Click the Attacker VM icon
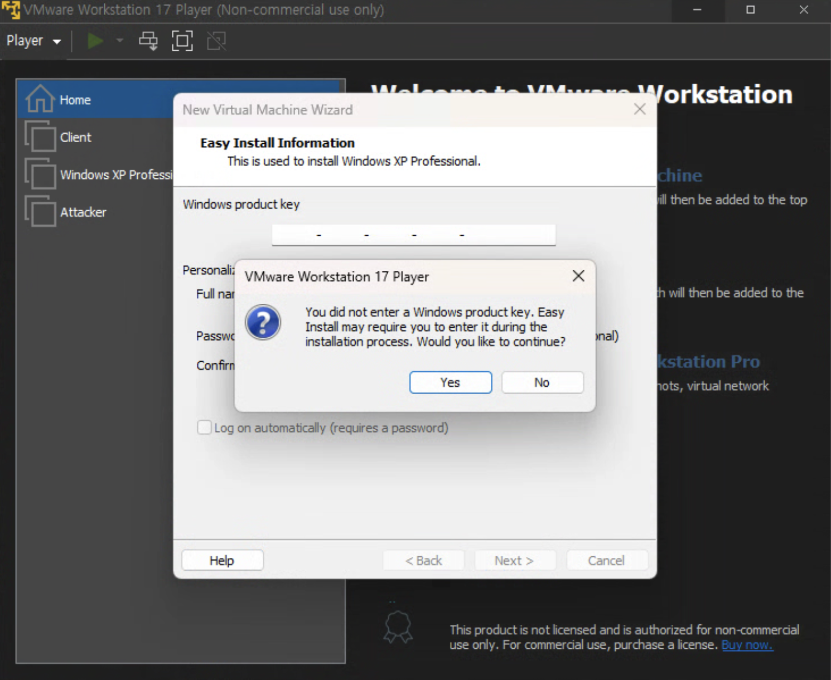Screen dimensions: 831x680 (40, 211)
